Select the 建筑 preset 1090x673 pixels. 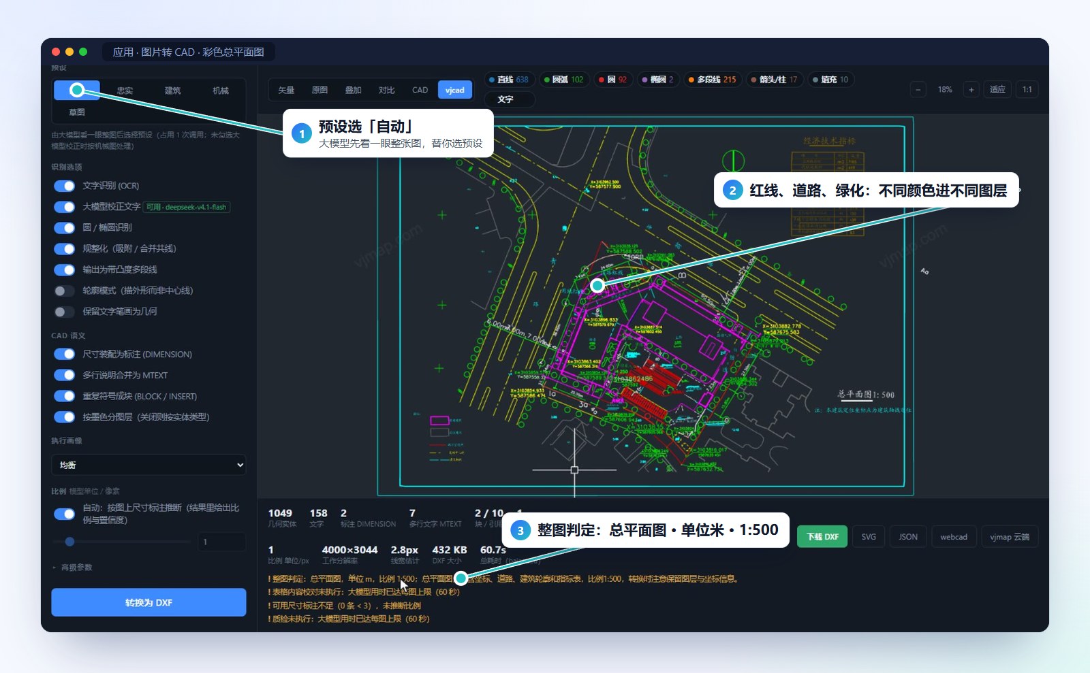[x=173, y=91]
